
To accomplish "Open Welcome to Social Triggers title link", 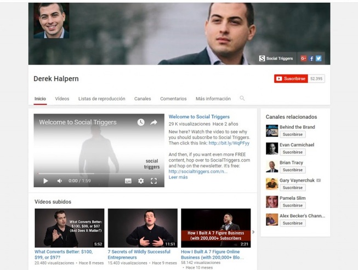I will click(x=199, y=117).
